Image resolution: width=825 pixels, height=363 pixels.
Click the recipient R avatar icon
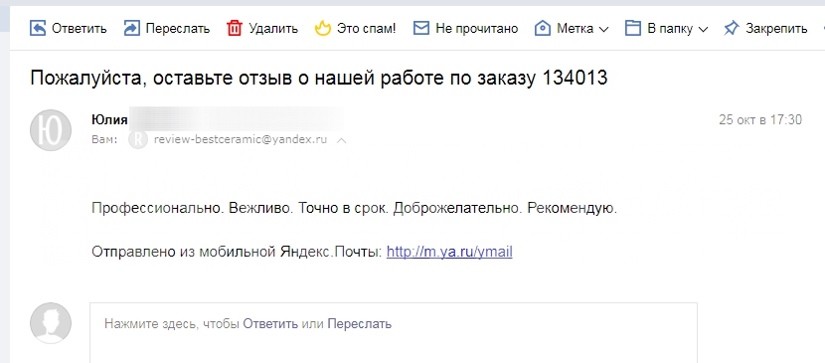click(x=138, y=140)
